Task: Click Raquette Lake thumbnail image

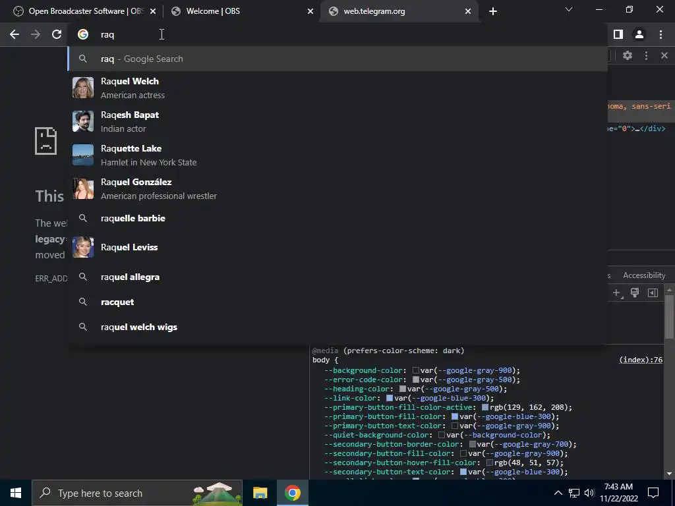Action: tap(83, 155)
